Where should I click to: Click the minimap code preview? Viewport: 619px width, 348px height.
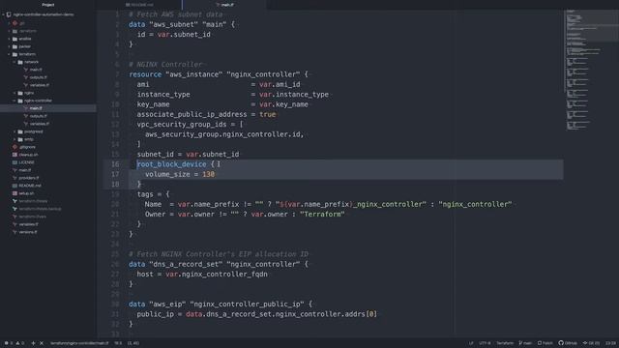click(590, 71)
